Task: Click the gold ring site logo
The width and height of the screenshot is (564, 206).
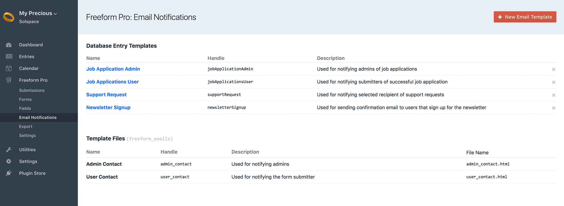Action: tap(9, 17)
